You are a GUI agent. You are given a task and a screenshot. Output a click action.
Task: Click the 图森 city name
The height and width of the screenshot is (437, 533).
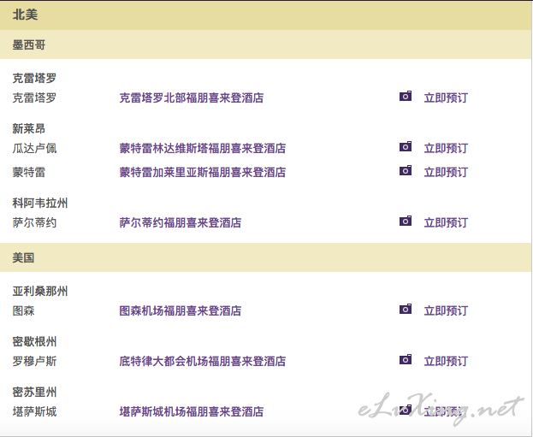pyautogui.click(x=23, y=310)
